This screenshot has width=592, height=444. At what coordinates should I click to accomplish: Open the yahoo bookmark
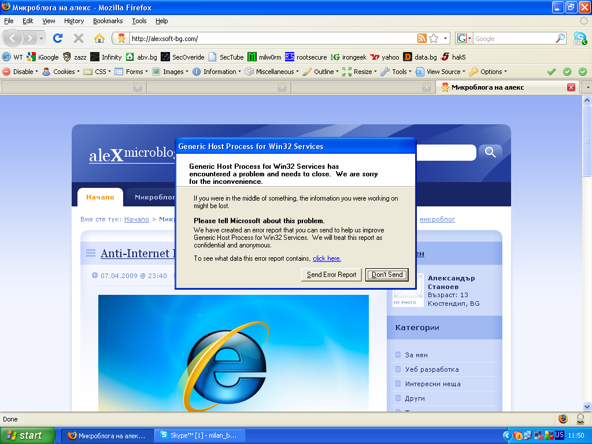tap(384, 57)
